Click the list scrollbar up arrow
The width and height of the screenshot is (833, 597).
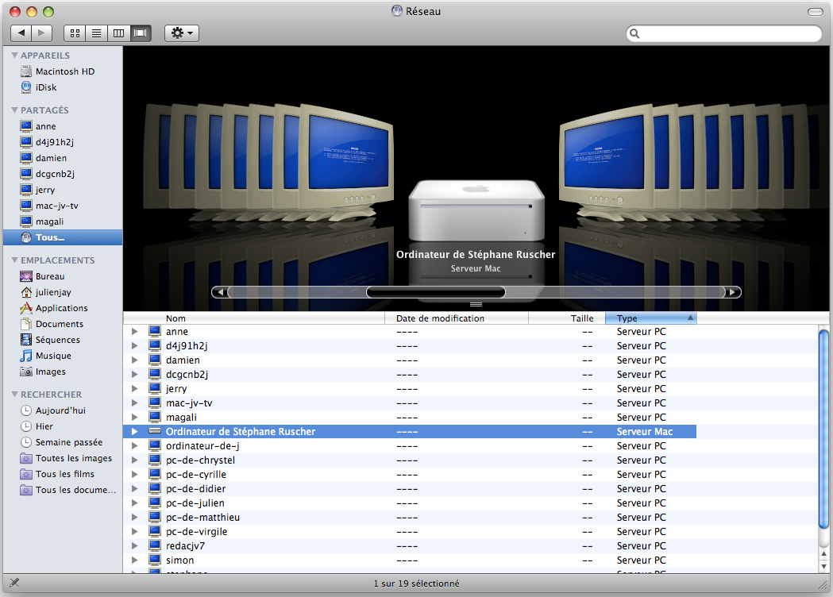(823, 554)
